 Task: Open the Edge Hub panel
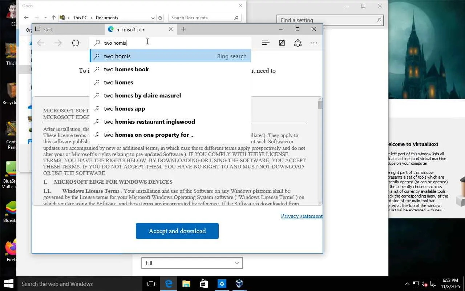pyautogui.click(x=266, y=43)
